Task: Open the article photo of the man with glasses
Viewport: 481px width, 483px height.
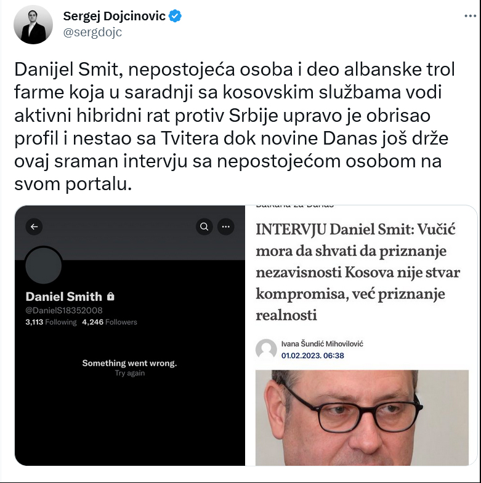Action: (x=362, y=418)
